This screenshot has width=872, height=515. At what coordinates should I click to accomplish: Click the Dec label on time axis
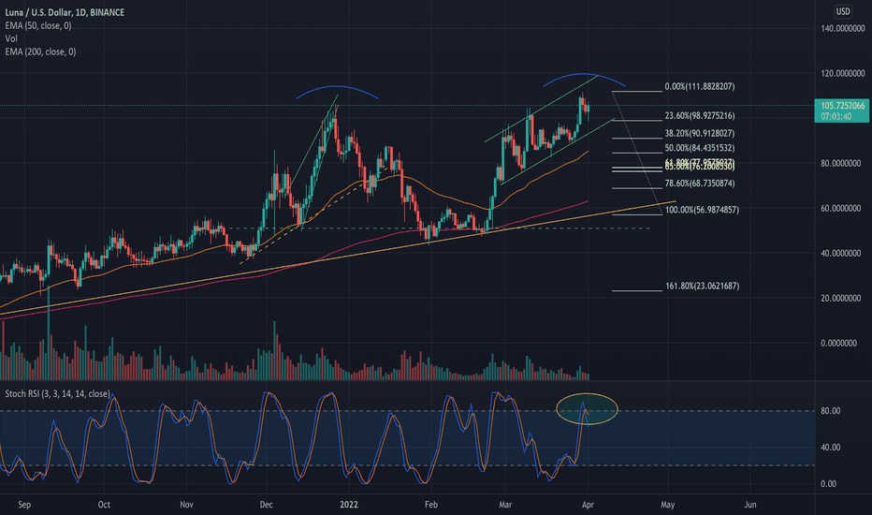point(267,505)
